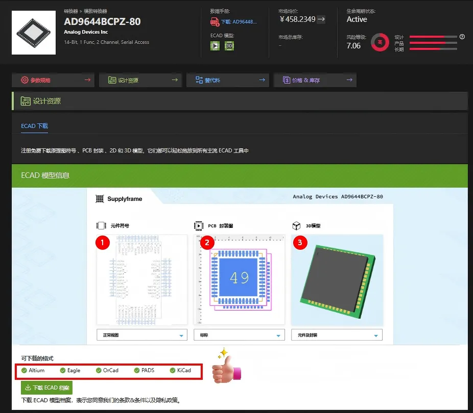Image resolution: width=473 pixels, height=413 pixels.
Task: Click the AD9644BCPZ-80 chip product image
Action: (34, 33)
